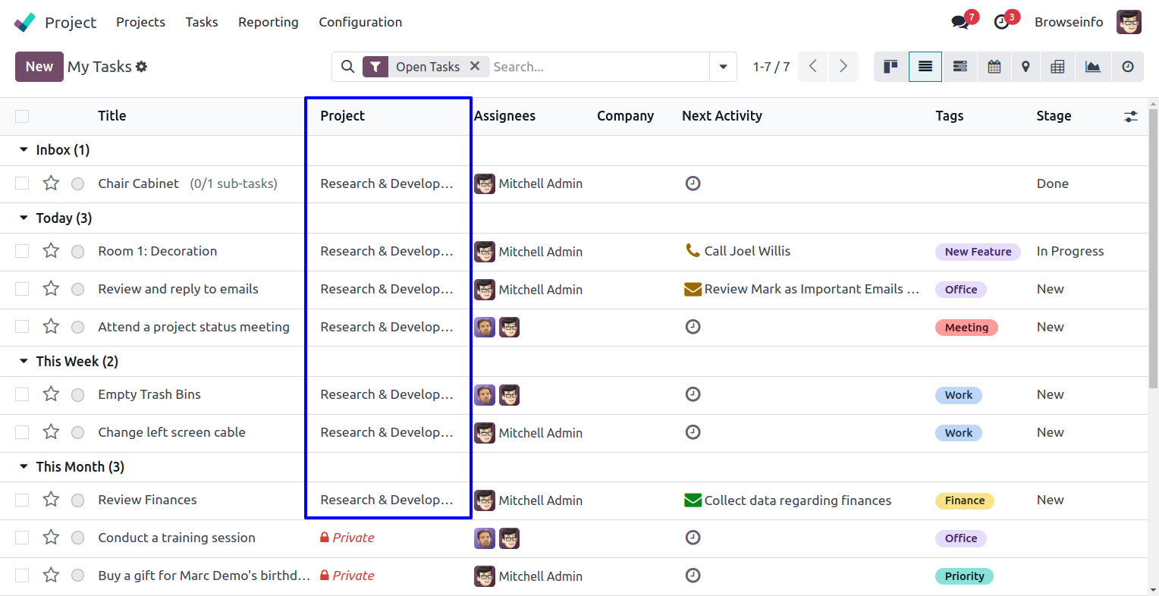
Task: Click the red Meeting tag
Action: [x=966, y=328]
